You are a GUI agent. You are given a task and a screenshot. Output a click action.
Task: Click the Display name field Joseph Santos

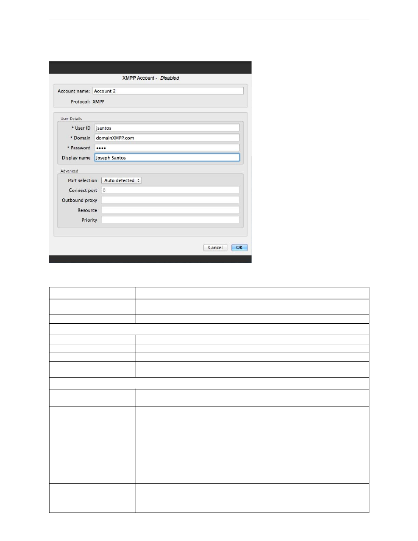[167, 158]
